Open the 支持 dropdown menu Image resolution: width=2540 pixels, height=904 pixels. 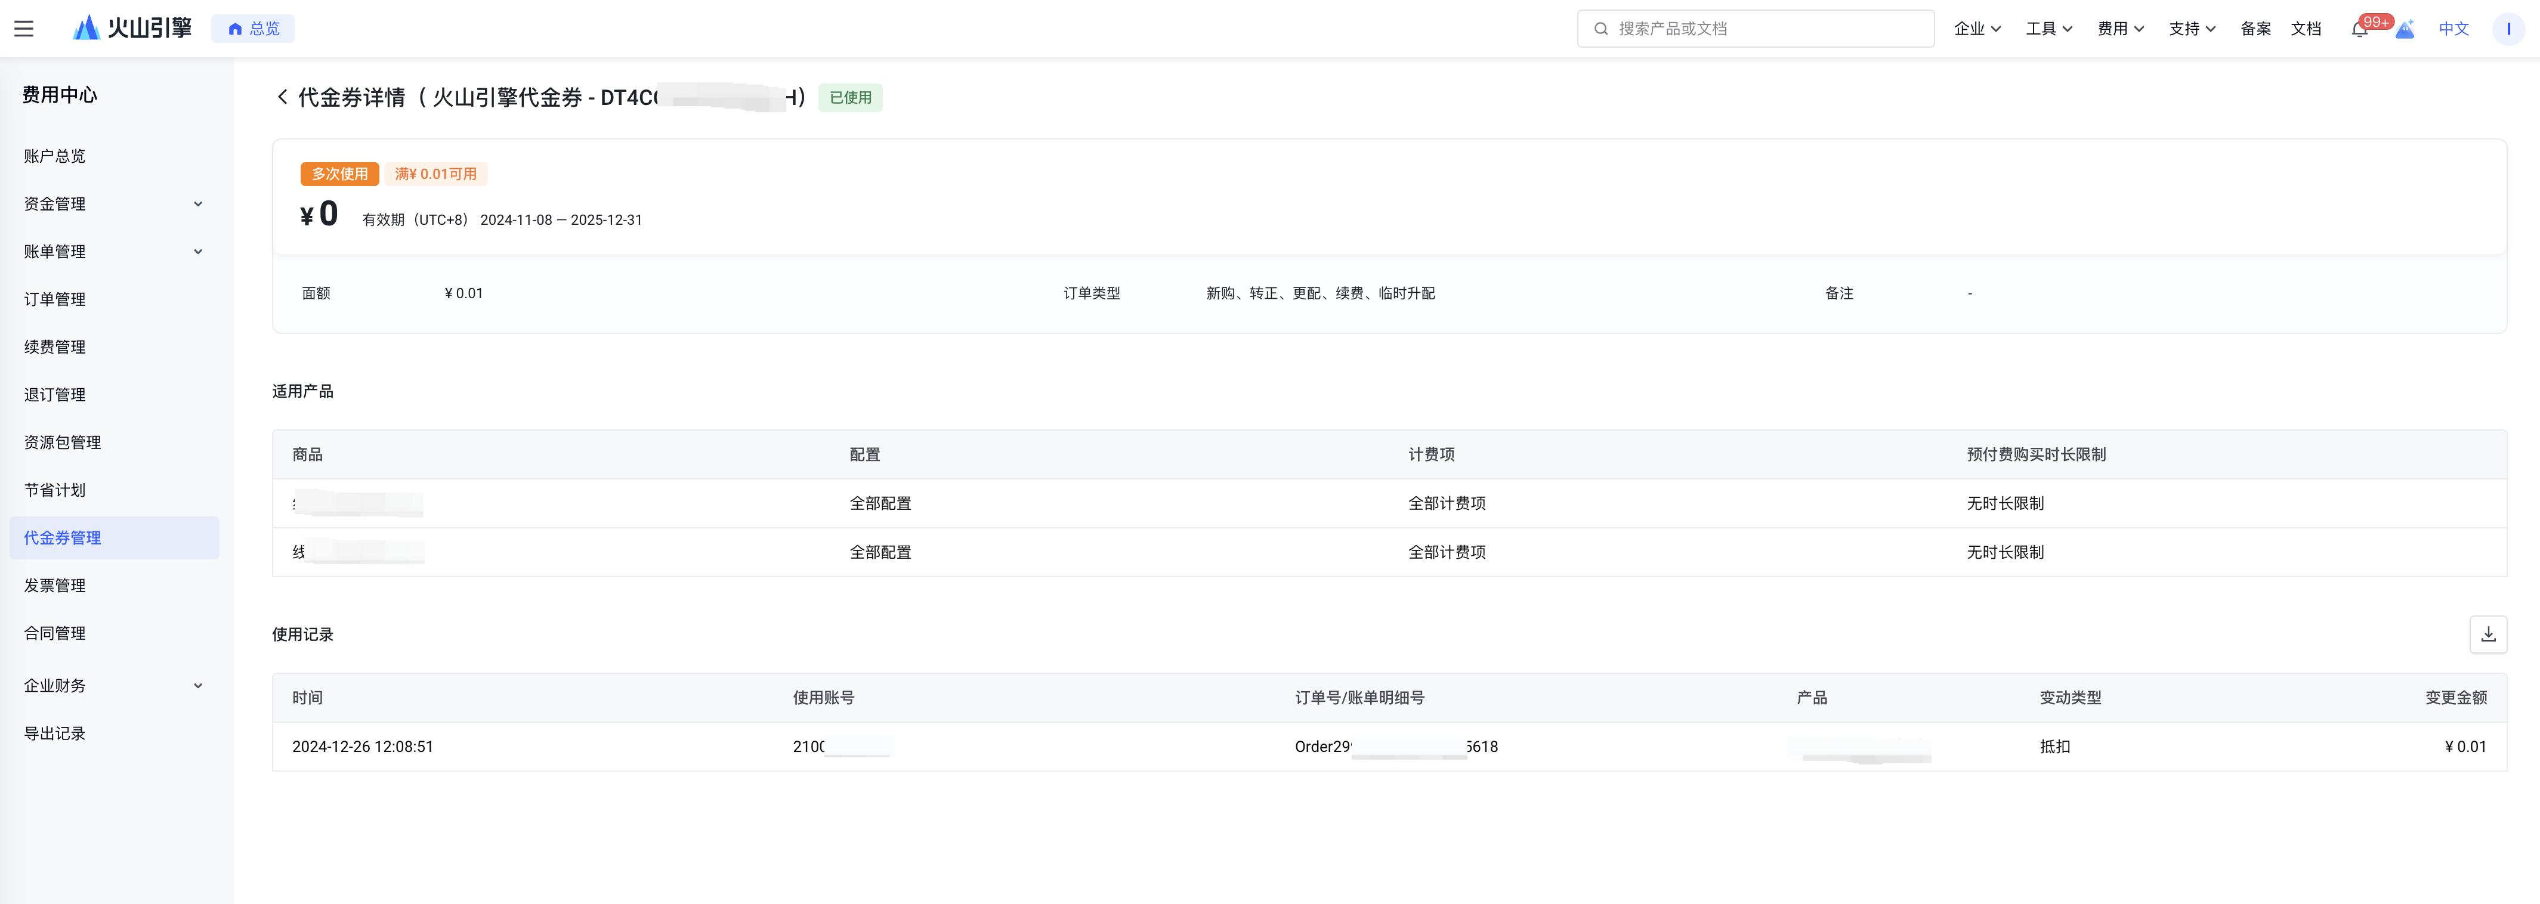2192,29
